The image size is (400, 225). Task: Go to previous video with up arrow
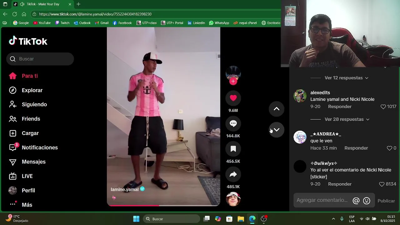[277, 109]
